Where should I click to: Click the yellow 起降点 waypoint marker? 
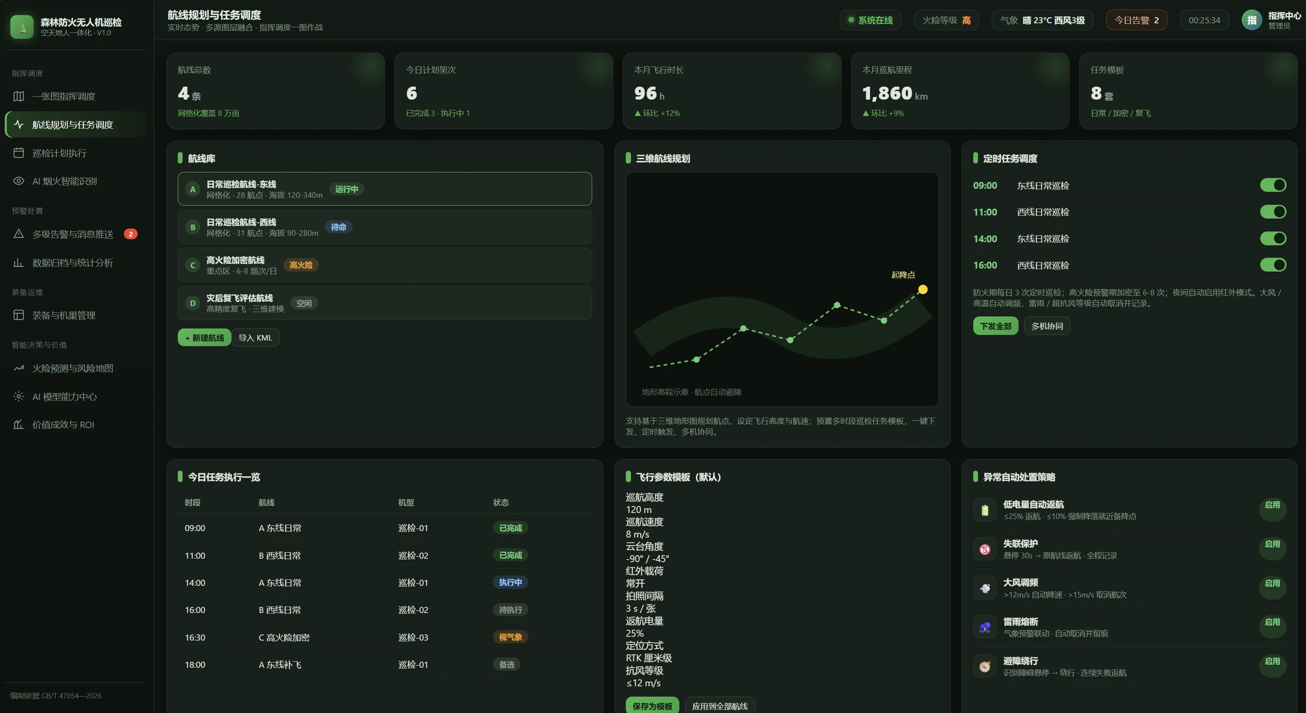click(923, 290)
